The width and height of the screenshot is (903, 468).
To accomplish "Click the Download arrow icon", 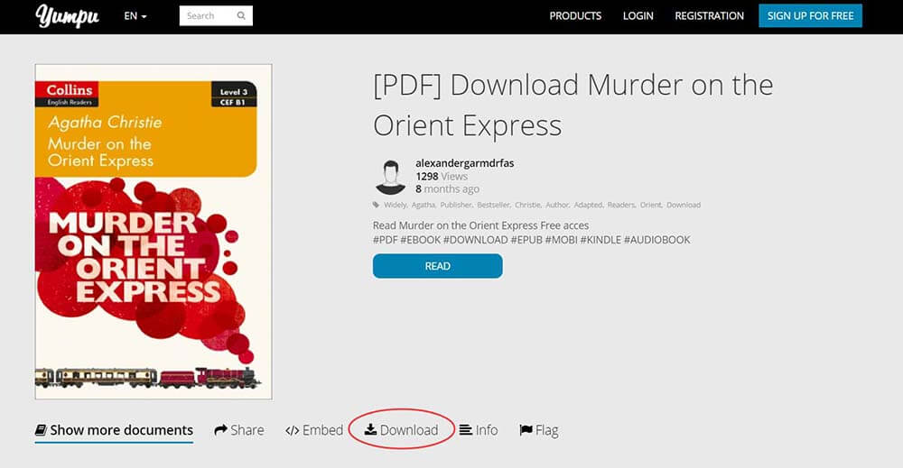I will (370, 430).
